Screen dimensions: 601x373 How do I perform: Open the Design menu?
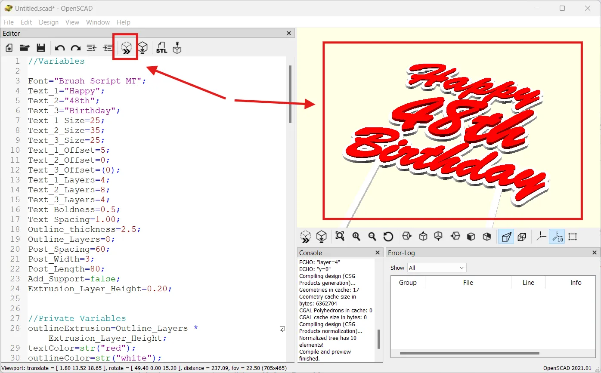tap(49, 22)
